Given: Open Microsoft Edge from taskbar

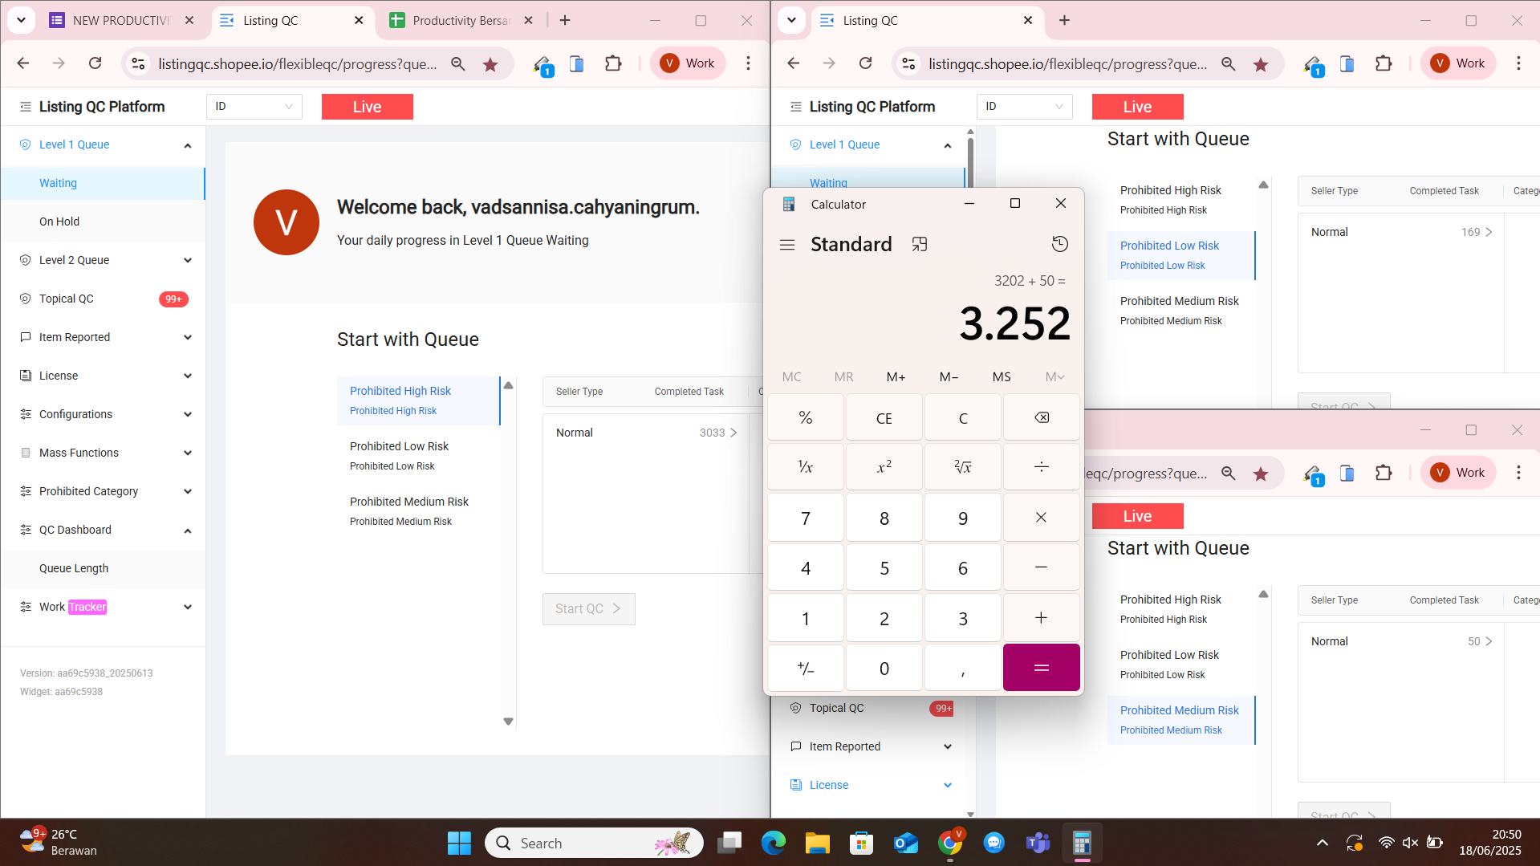Looking at the screenshot, I should (x=774, y=843).
